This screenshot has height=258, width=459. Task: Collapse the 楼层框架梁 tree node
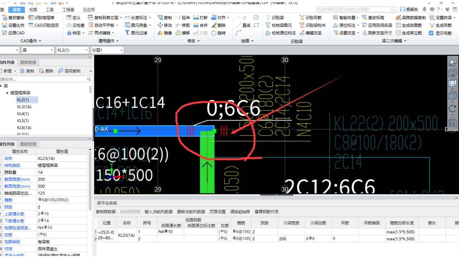click(7, 93)
